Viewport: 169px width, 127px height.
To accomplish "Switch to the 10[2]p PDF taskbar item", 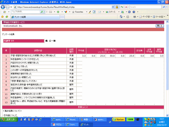I will (x=57, y=125).
